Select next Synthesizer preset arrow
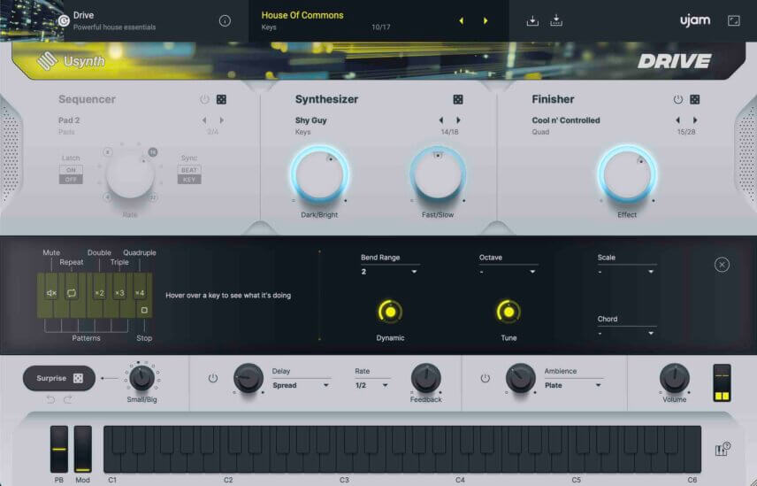The width and height of the screenshot is (757, 486). (x=458, y=120)
